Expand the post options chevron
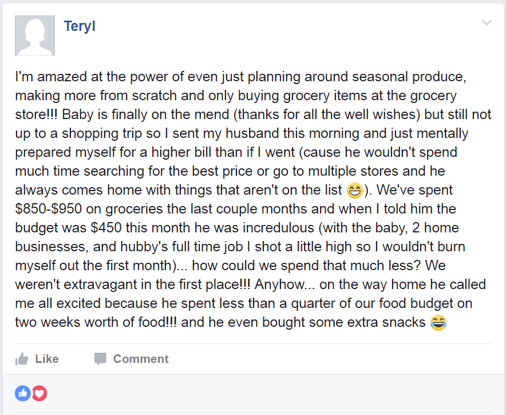 pyautogui.click(x=487, y=23)
